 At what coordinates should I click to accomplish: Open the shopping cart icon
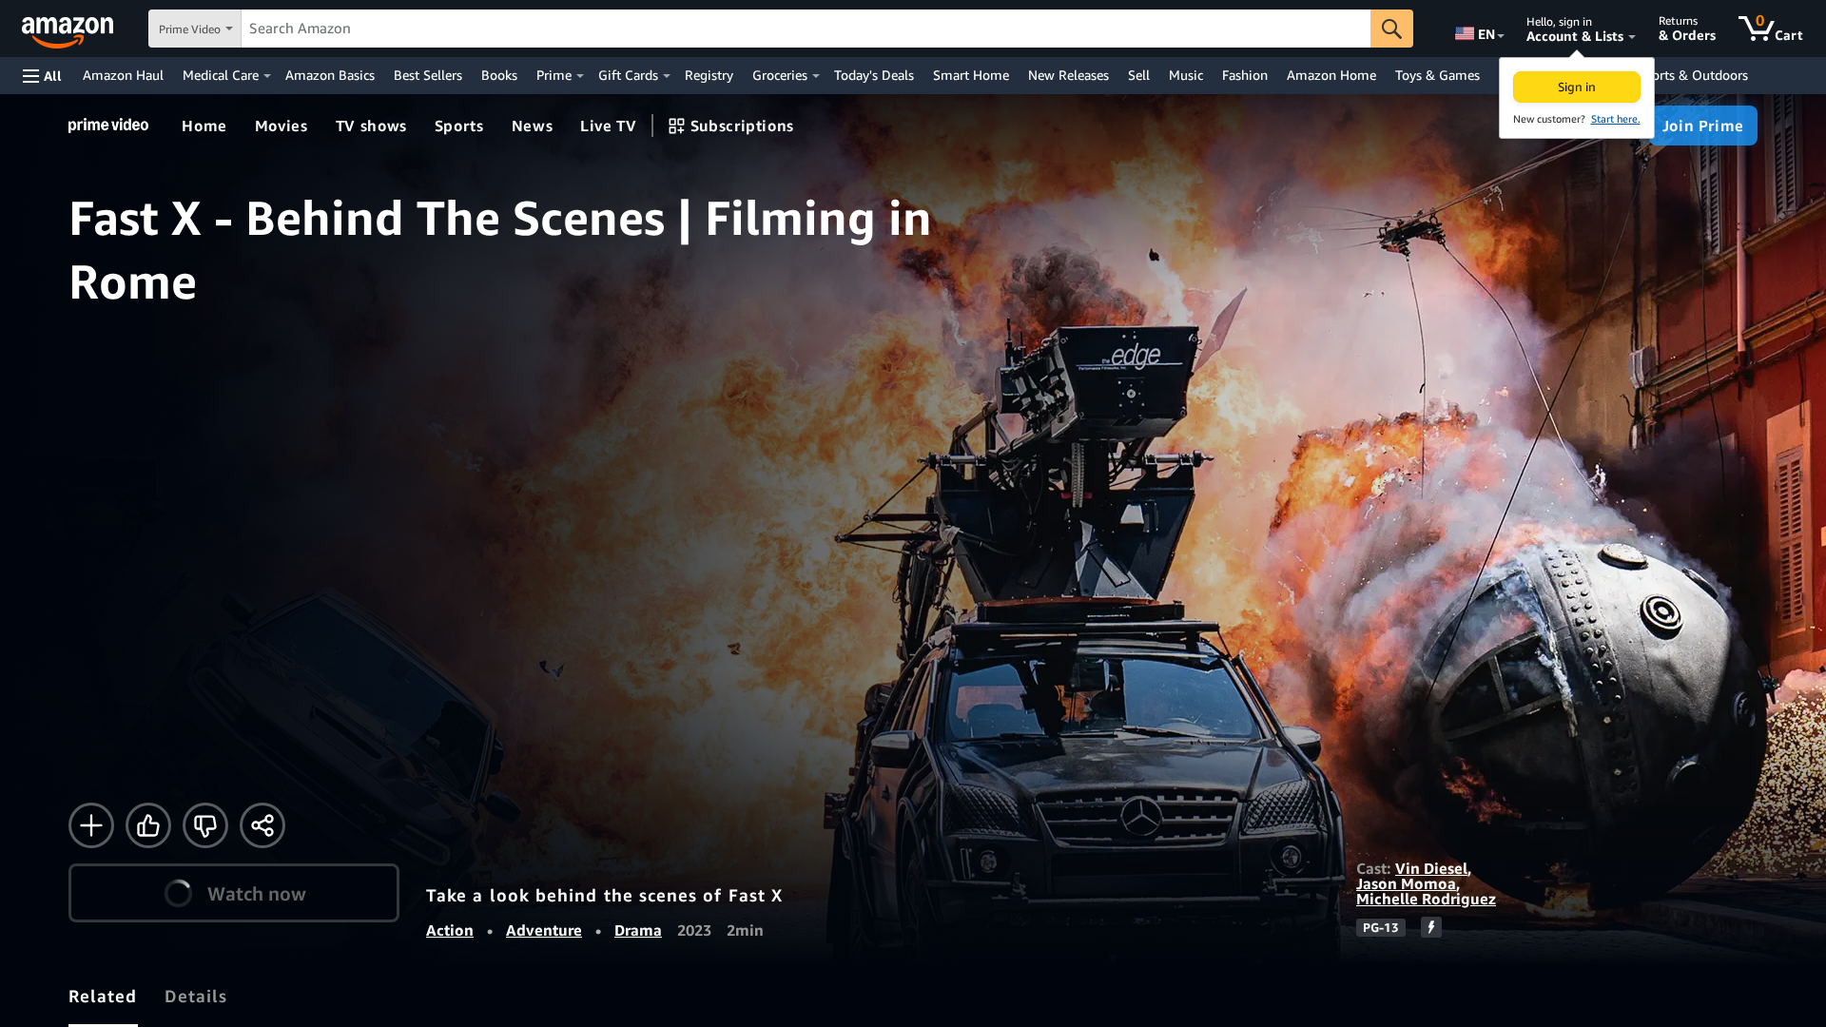tap(1770, 29)
